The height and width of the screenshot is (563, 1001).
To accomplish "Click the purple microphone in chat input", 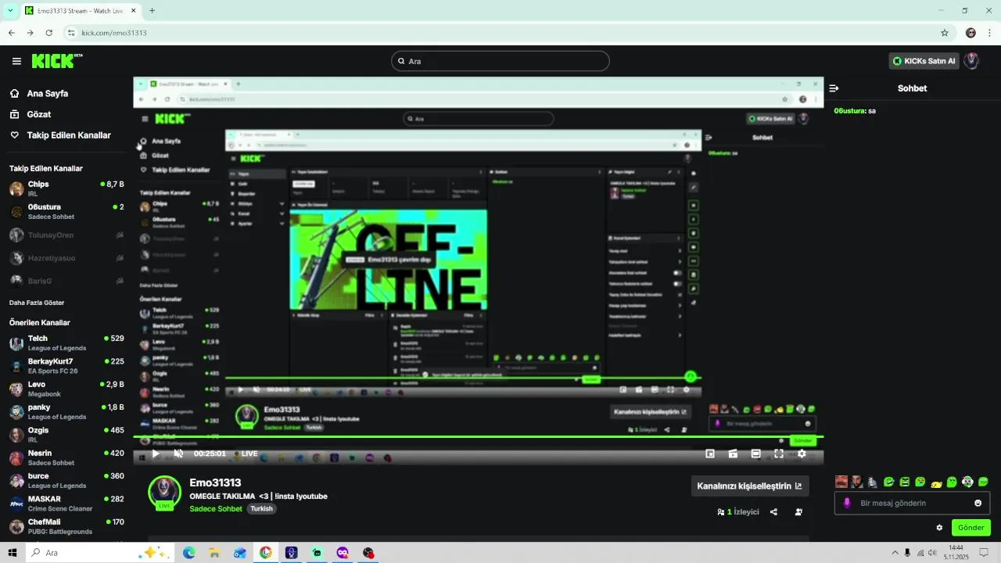I will coord(847,503).
